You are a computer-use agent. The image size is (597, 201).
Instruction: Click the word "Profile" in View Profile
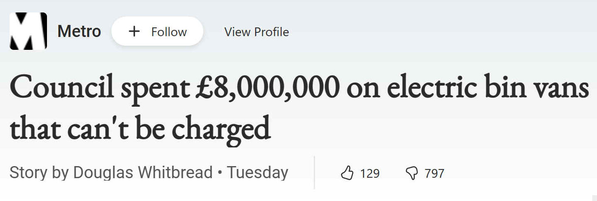[271, 32]
